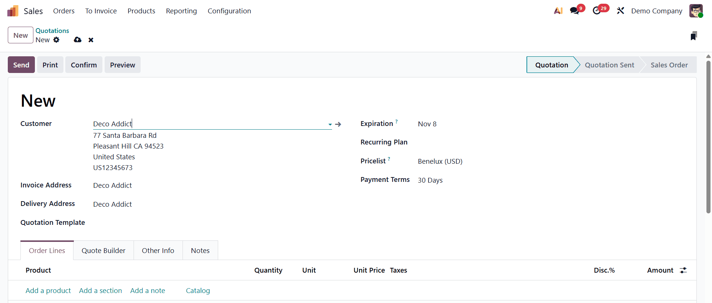The width and height of the screenshot is (712, 303).
Task: Click the bookmark icon
Action: pos(693,36)
